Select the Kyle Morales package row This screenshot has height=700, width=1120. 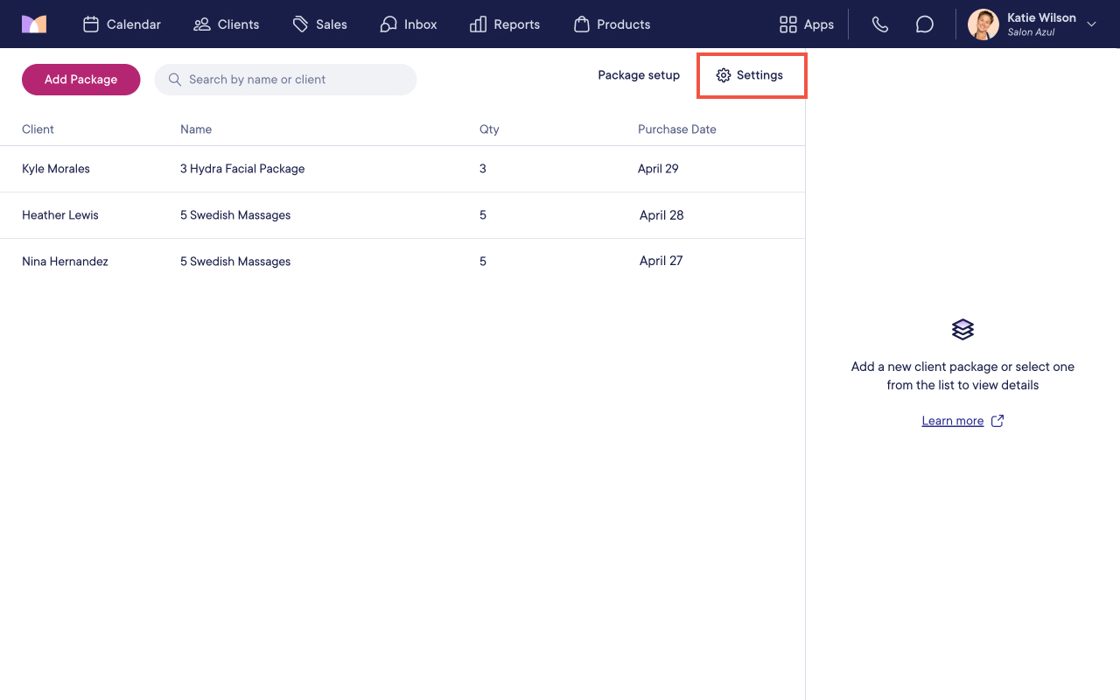(402, 169)
